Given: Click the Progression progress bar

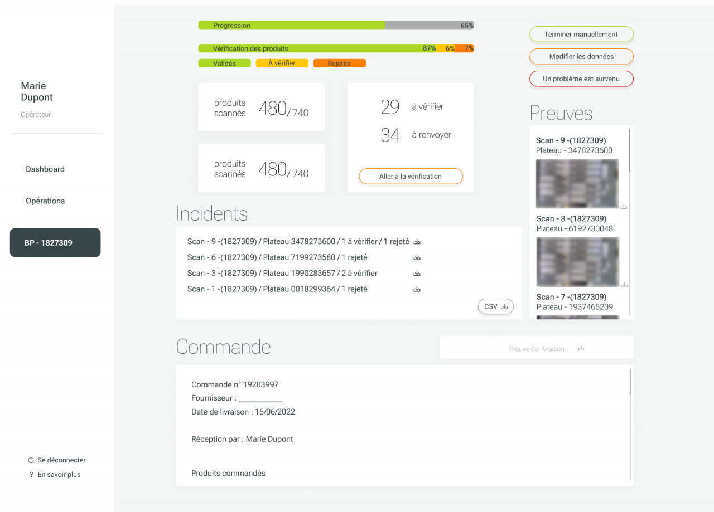Looking at the screenshot, I should [x=335, y=25].
